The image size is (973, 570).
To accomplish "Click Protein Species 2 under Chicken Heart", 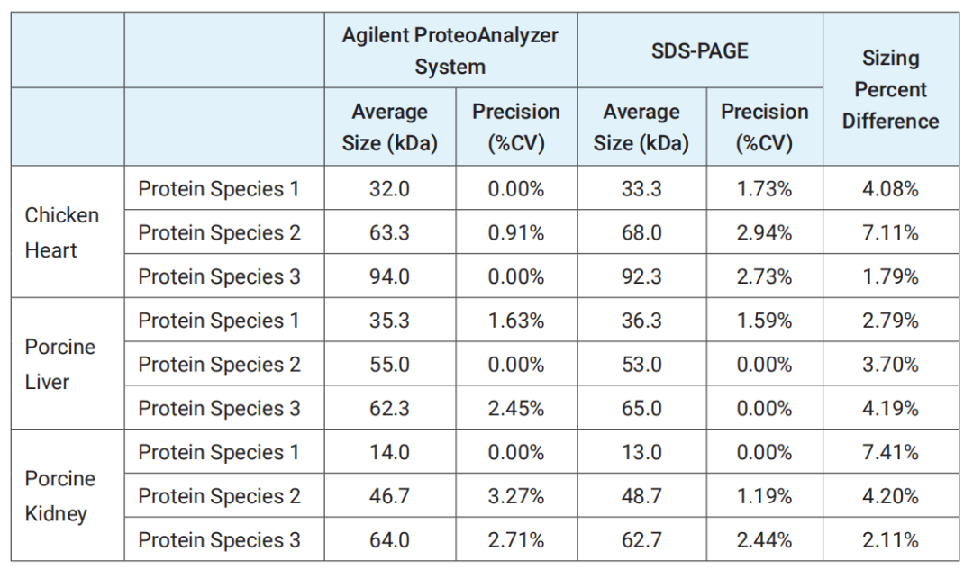I will (219, 232).
